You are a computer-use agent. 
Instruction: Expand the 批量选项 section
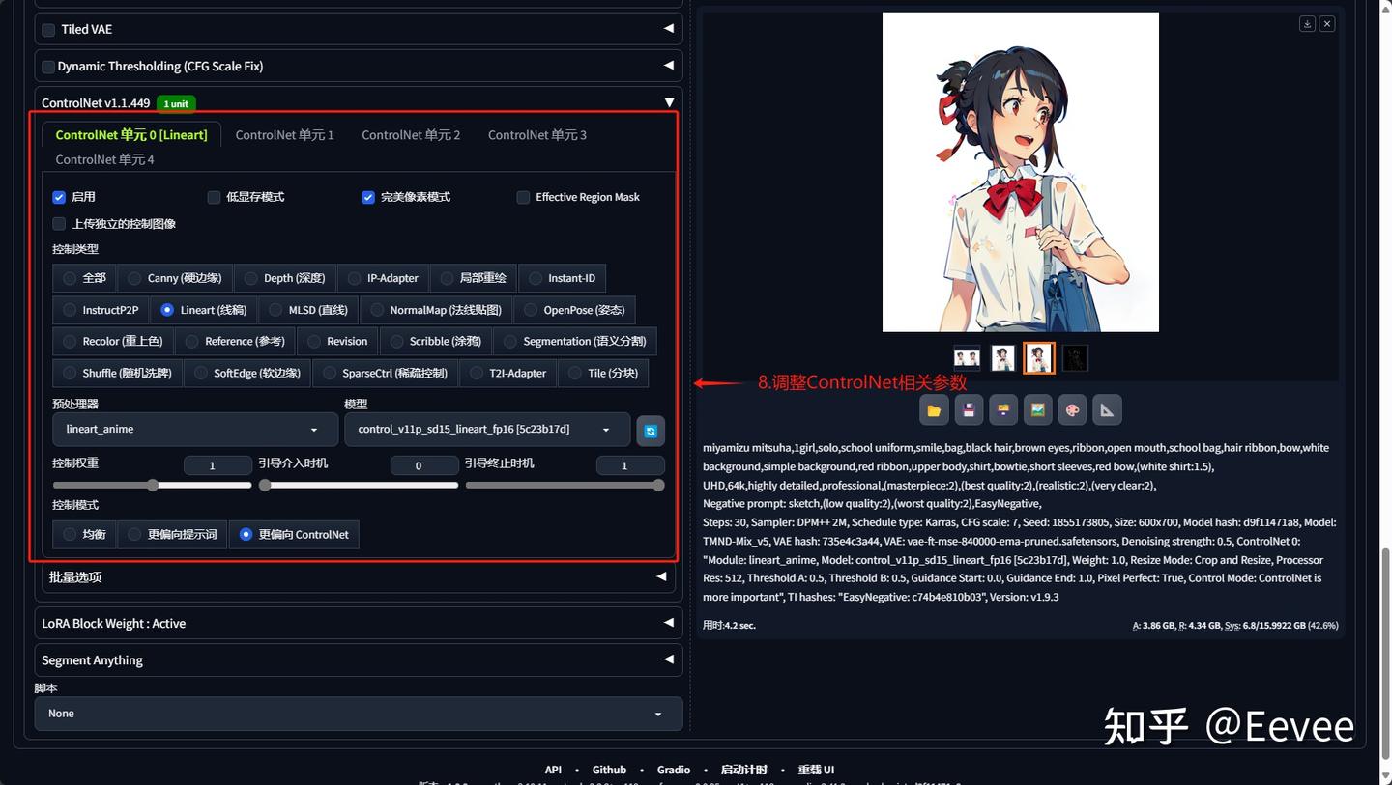point(661,576)
